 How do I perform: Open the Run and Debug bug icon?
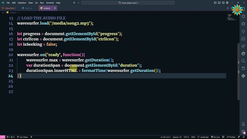point(244,24)
